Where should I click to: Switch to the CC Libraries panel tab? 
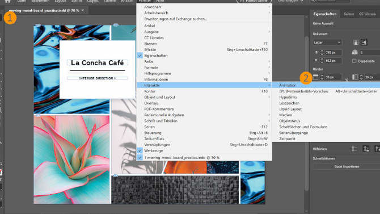pyautogui.click(x=368, y=14)
